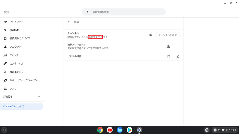Open the system tray showing the 13:47 clock

click(225, 130)
